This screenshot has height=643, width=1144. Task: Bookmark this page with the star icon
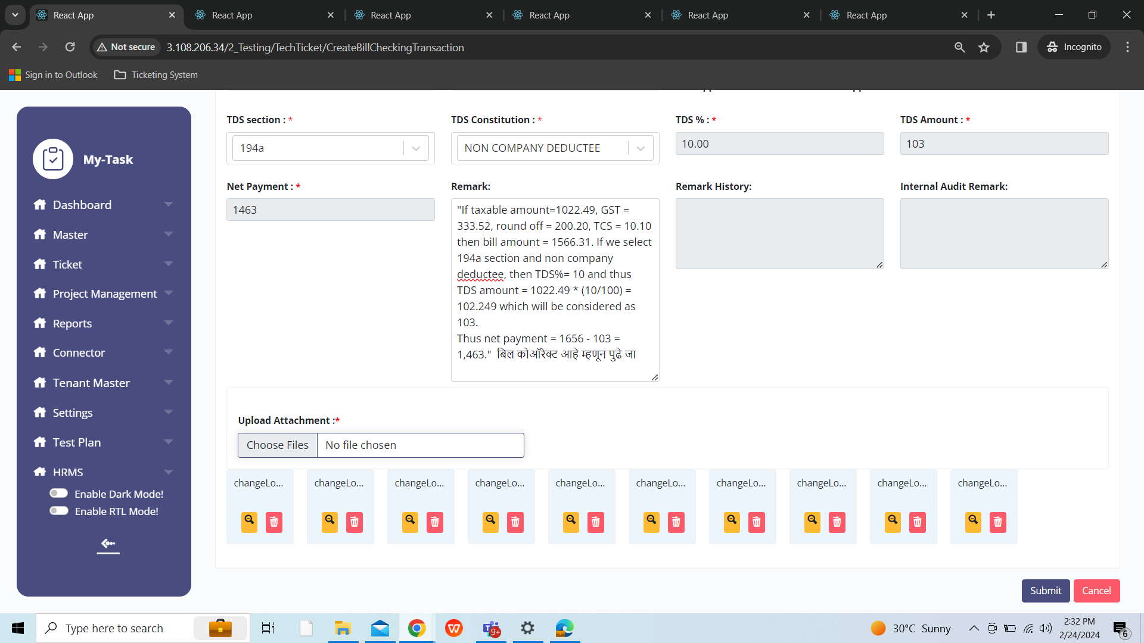pyautogui.click(x=984, y=47)
